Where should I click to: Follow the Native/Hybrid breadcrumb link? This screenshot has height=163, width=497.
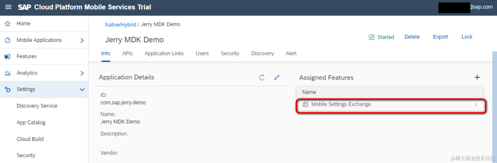[120, 25]
